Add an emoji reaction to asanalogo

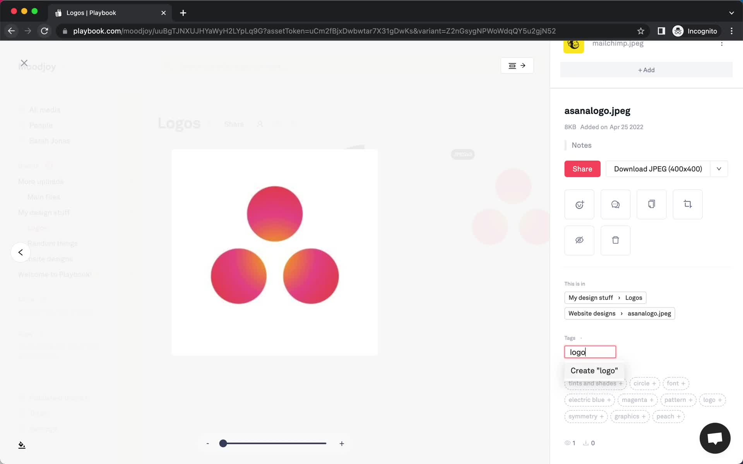(x=579, y=205)
